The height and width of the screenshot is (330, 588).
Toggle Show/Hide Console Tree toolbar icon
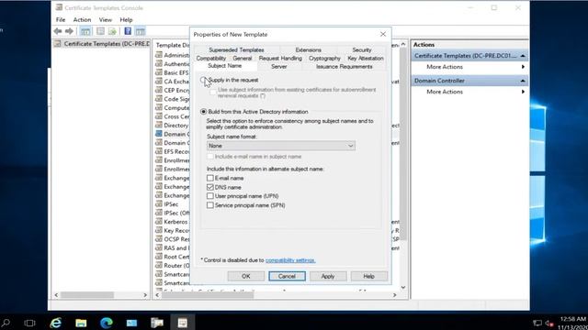point(85,31)
